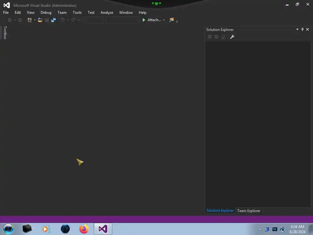Viewport: 313px width, 235px height.
Task: Open the Edit menu
Action: (18, 12)
